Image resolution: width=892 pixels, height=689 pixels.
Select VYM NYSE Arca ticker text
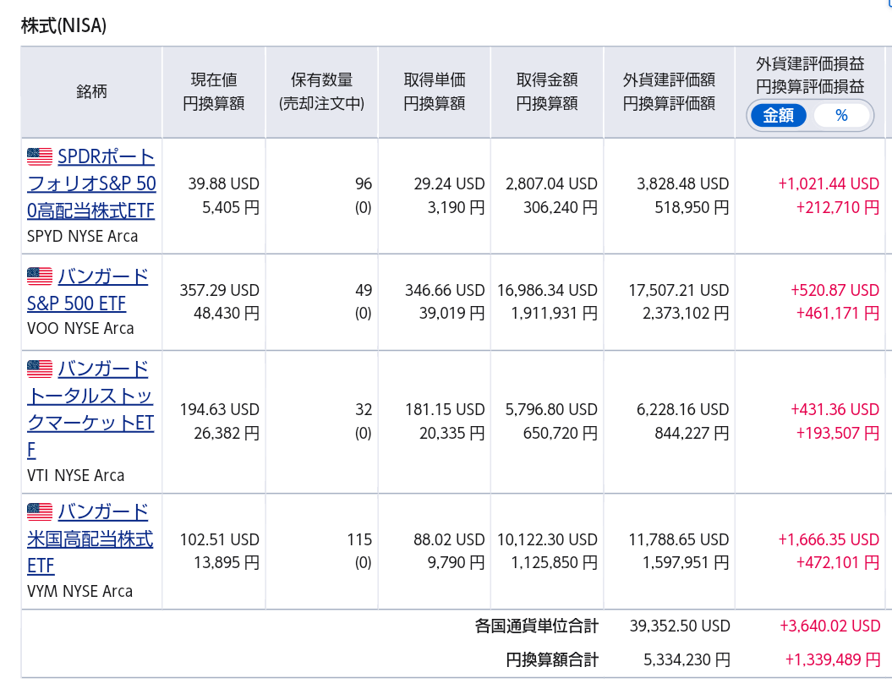[79, 591]
